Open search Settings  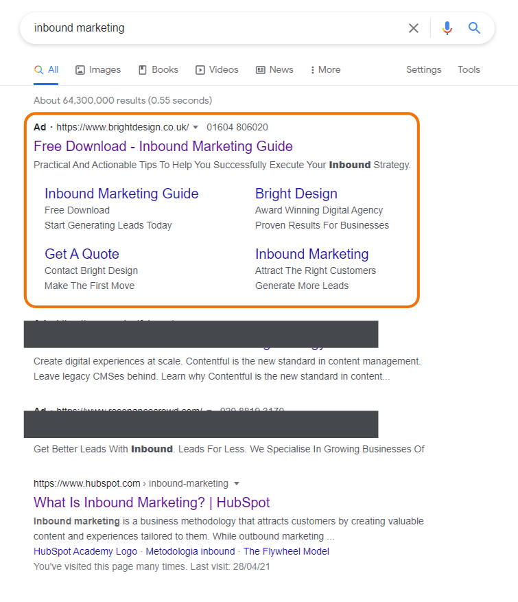tap(423, 69)
